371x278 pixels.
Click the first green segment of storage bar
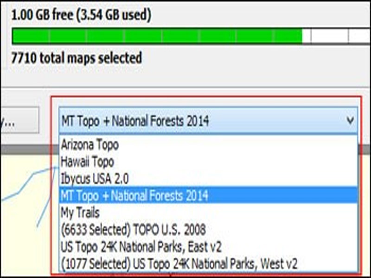pos(30,36)
